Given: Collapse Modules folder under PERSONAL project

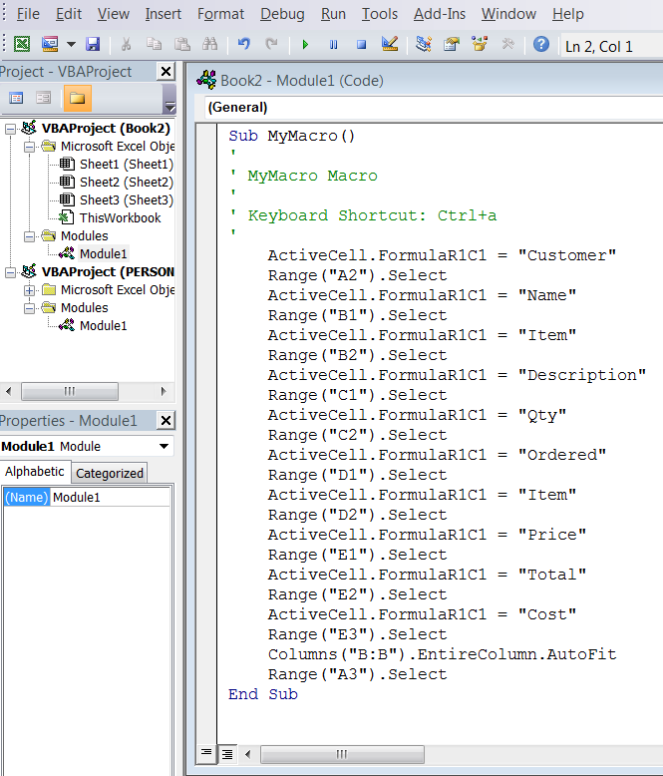Looking at the screenshot, I should pyautogui.click(x=29, y=308).
